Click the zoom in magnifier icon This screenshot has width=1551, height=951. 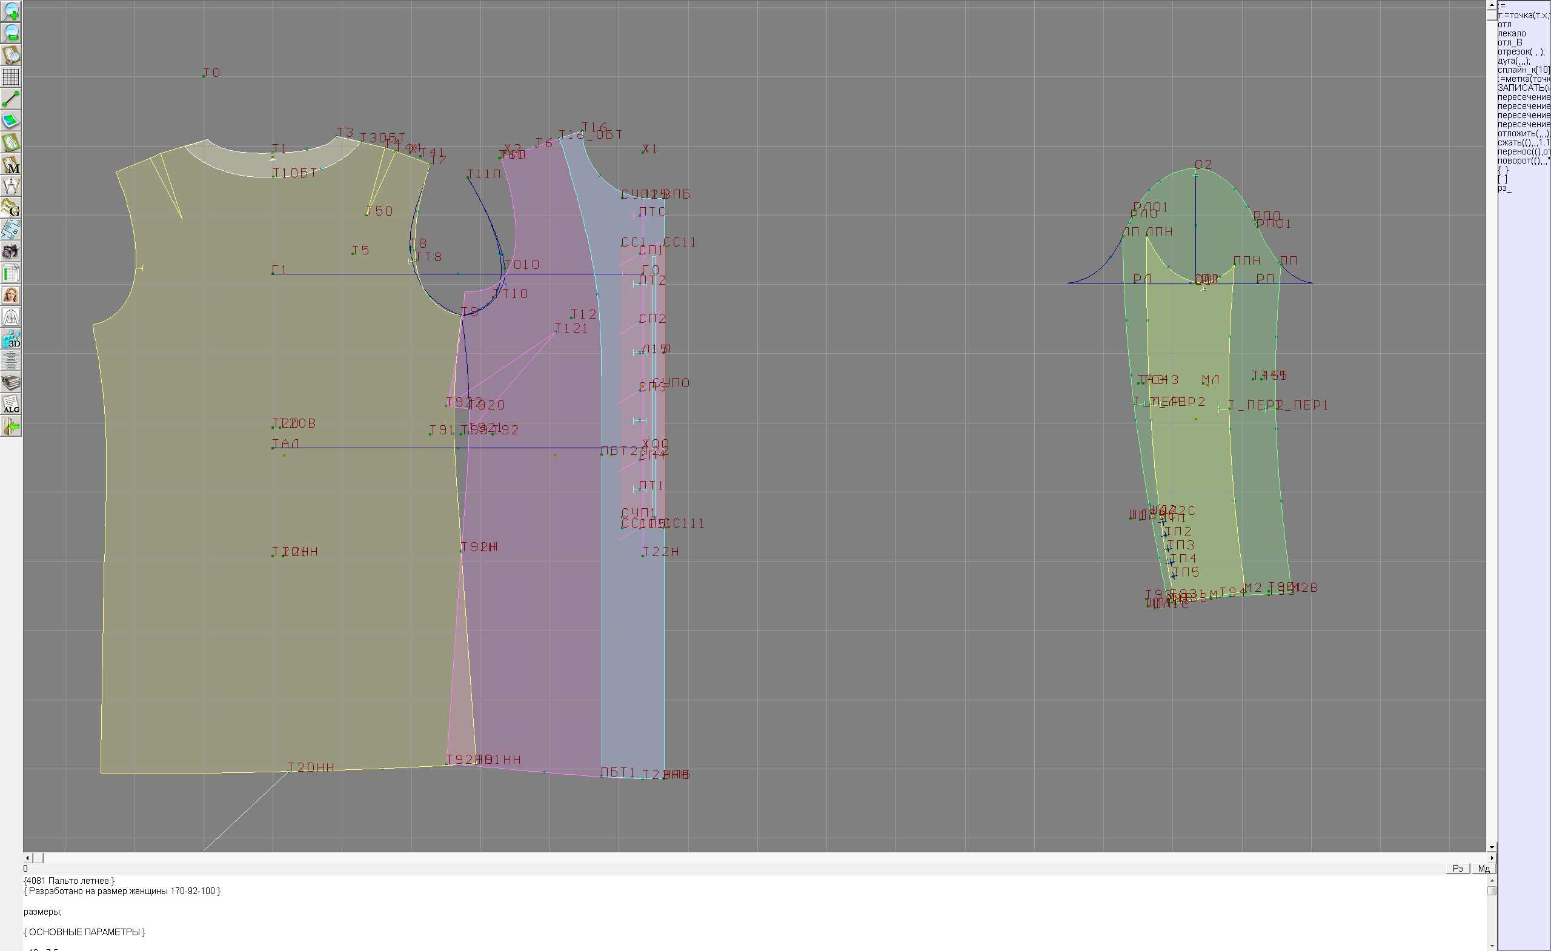[x=11, y=12]
